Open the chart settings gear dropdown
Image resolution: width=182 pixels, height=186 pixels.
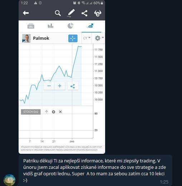pos(99,38)
